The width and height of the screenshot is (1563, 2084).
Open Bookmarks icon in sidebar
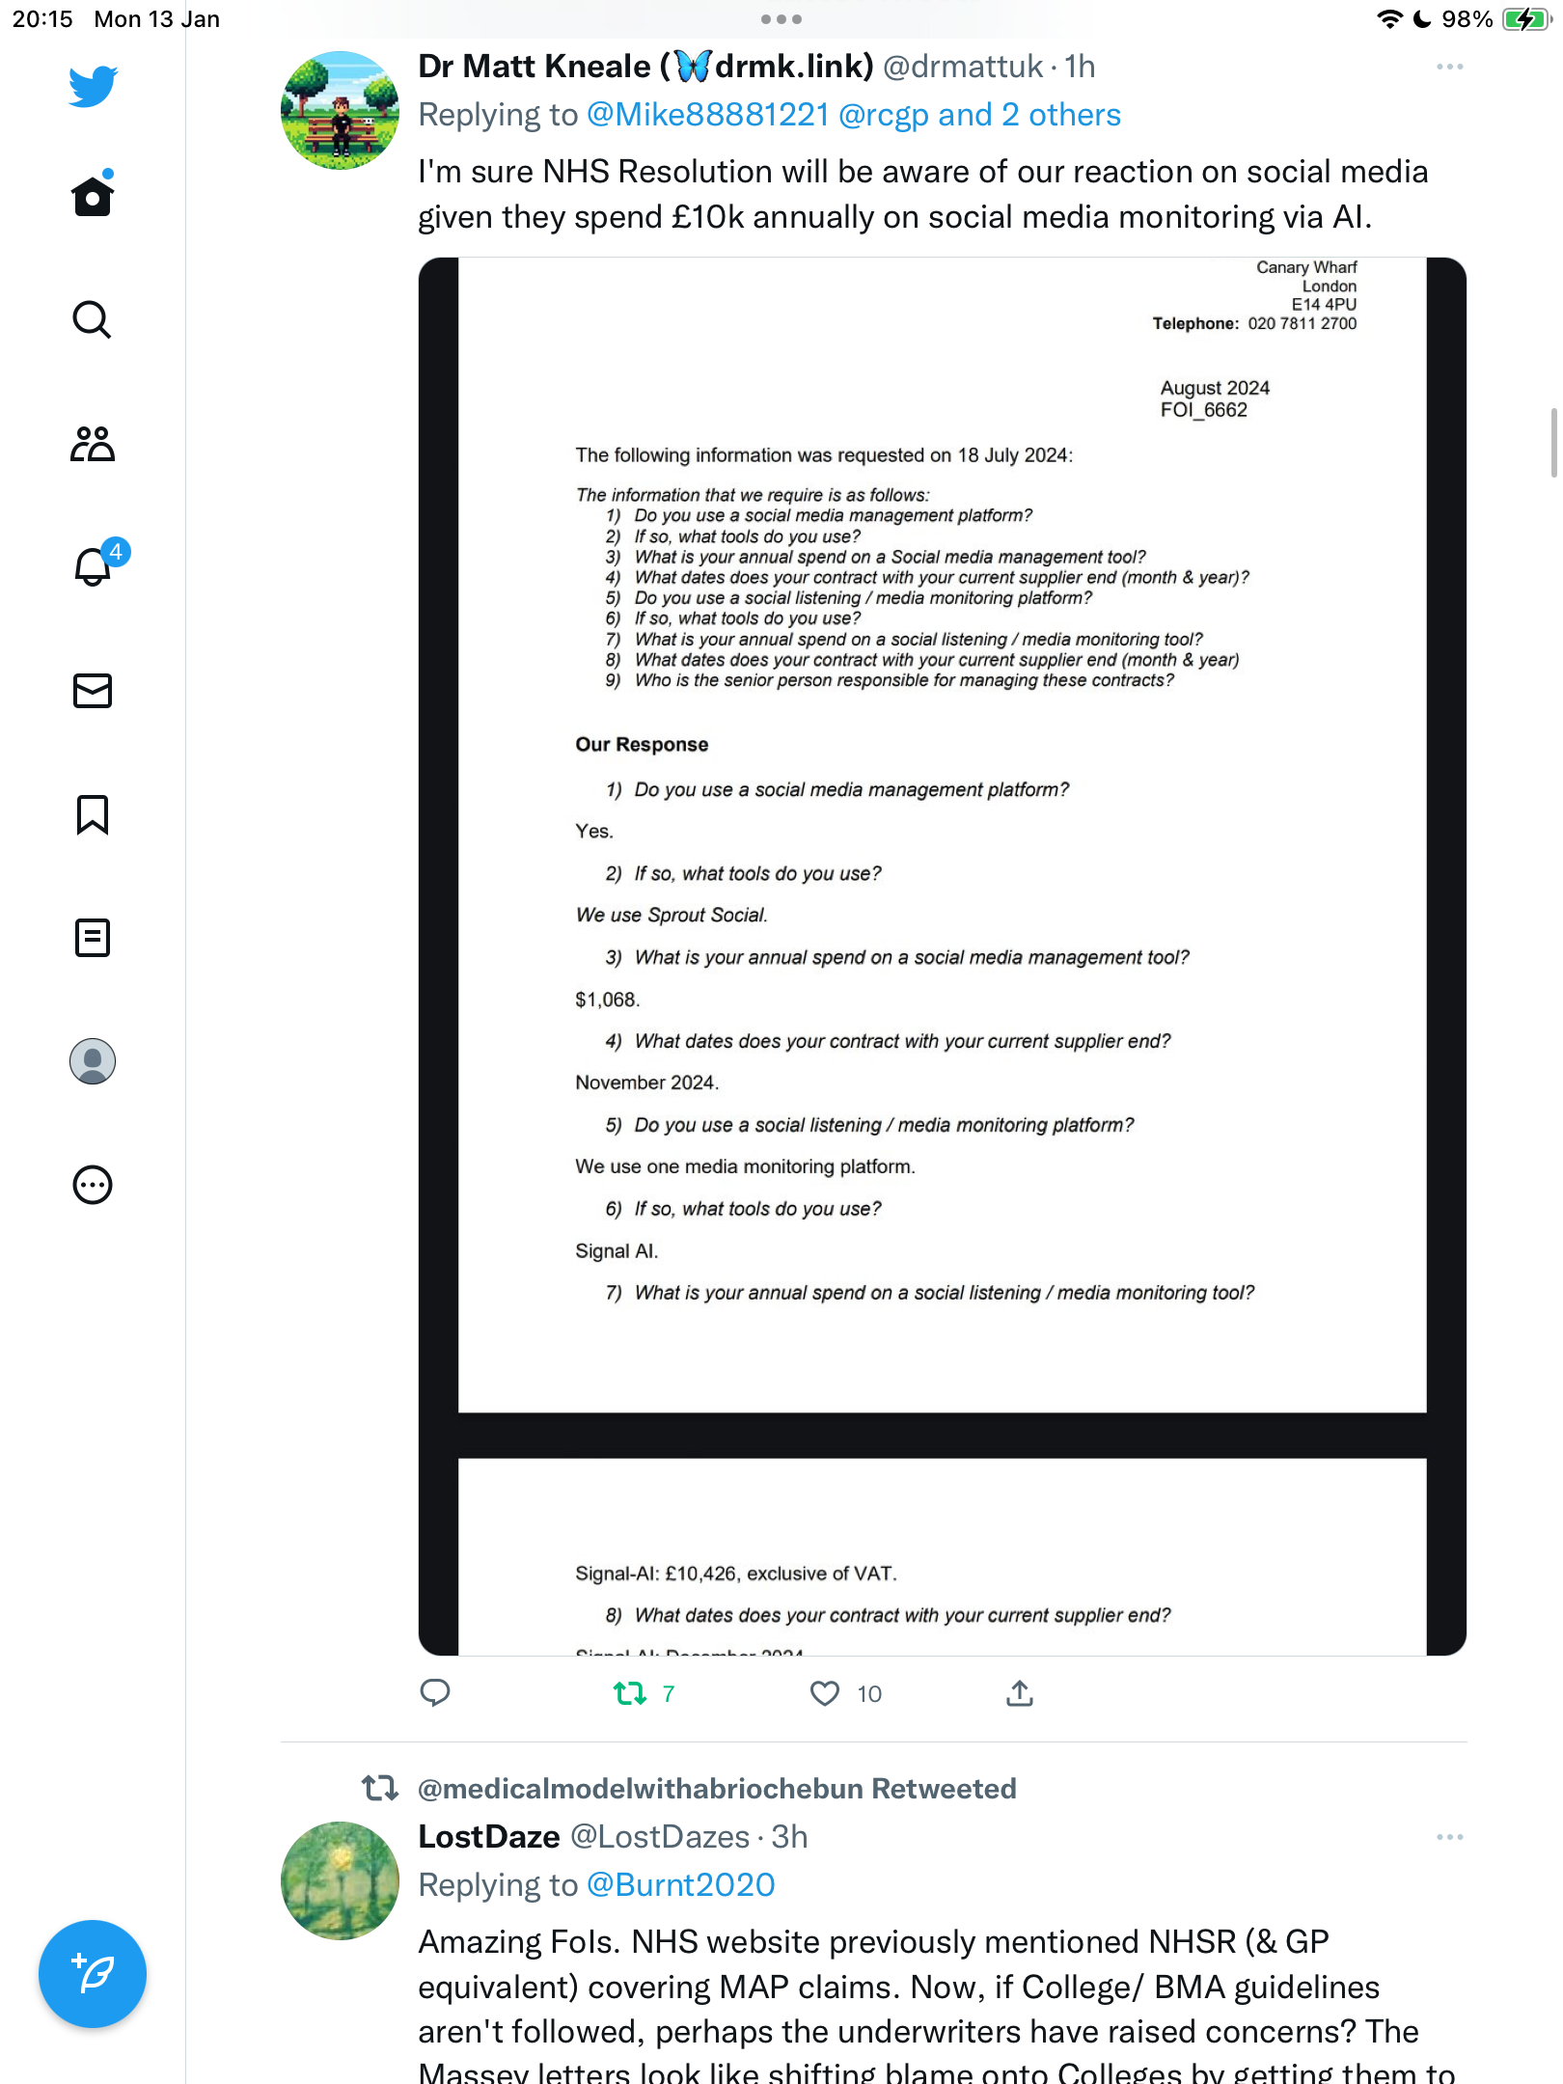(93, 814)
